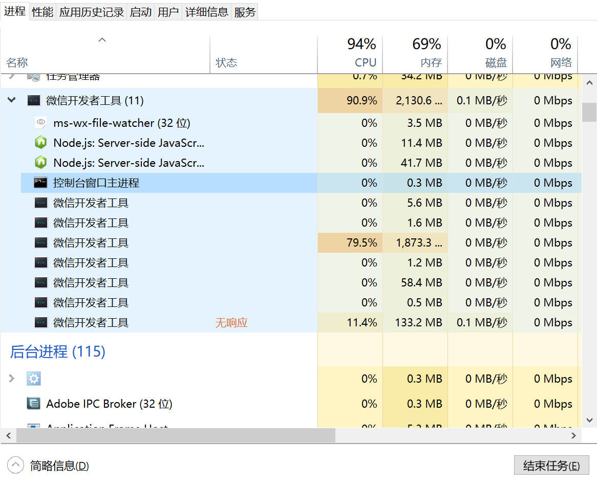This screenshot has width=597, height=487.
Task: Click the horizontal scrollbar left arrow
Action: click(8, 436)
